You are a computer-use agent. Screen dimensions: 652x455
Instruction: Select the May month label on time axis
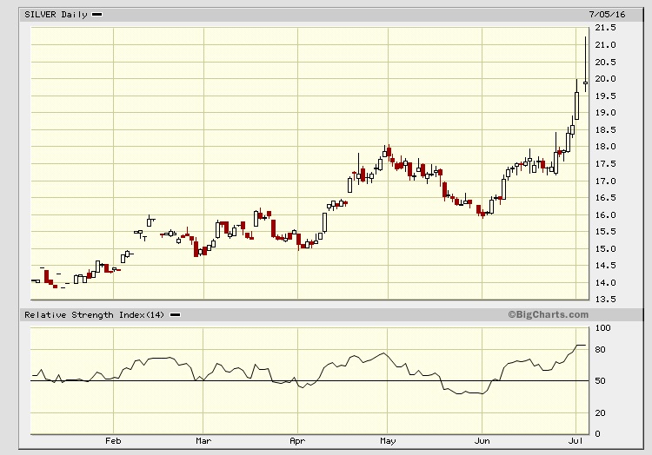coord(386,440)
